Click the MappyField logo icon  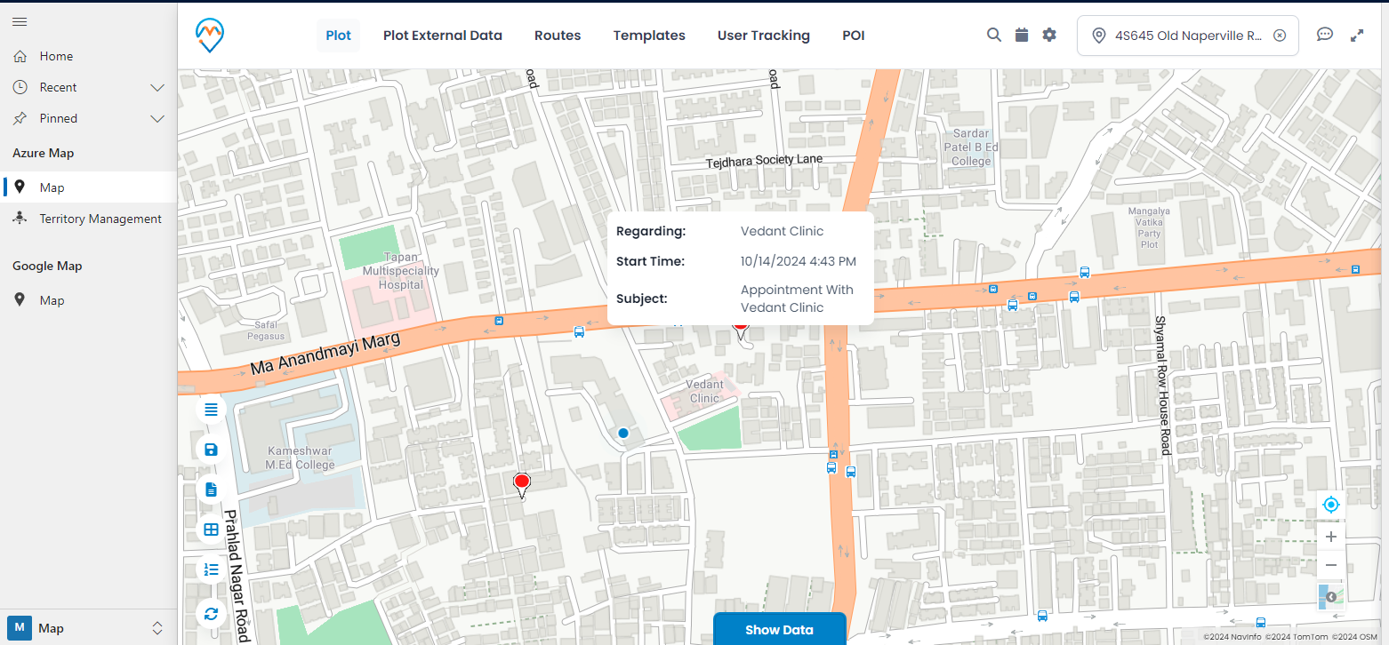(x=210, y=36)
